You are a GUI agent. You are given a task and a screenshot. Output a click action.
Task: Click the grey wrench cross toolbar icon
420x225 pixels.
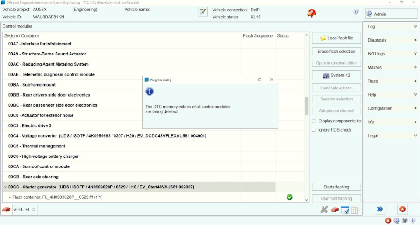tap(324, 209)
